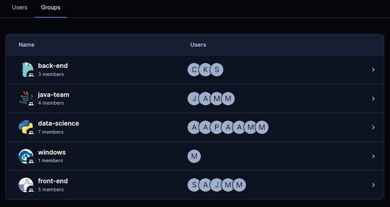The height and width of the screenshot is (207, 390).
Task: Click the C avatar in back-end row
Action: [194, 70]
